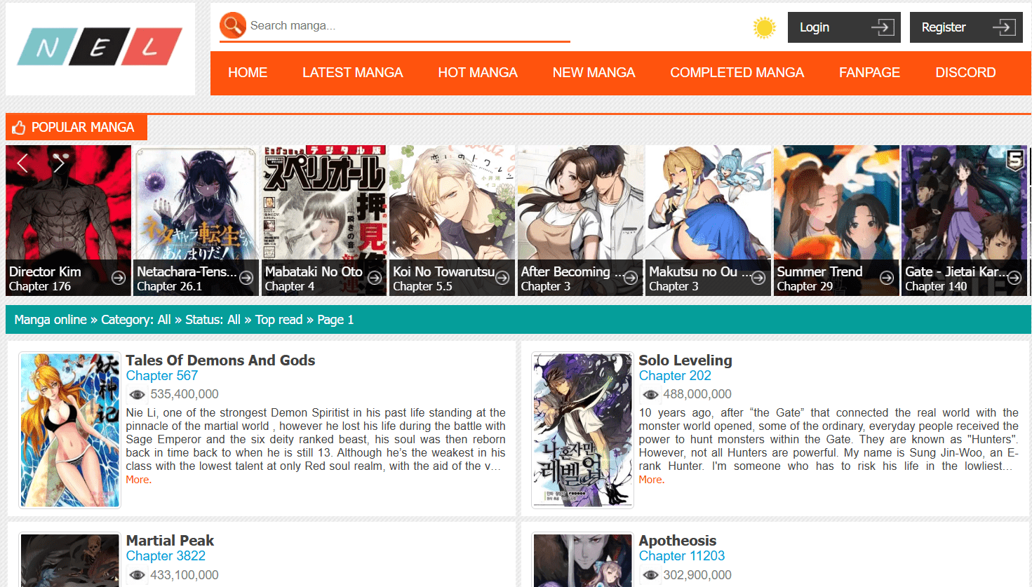Open Solo Leveling title link
This screenshot has width=1032, height=587.
point(685,360)
